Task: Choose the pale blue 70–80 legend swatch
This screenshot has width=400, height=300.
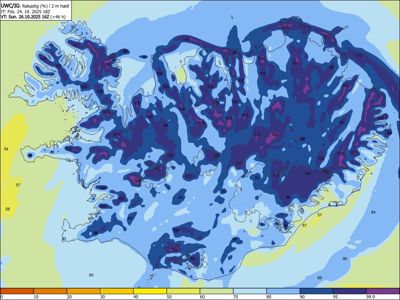Action: [x=250, y=291]
